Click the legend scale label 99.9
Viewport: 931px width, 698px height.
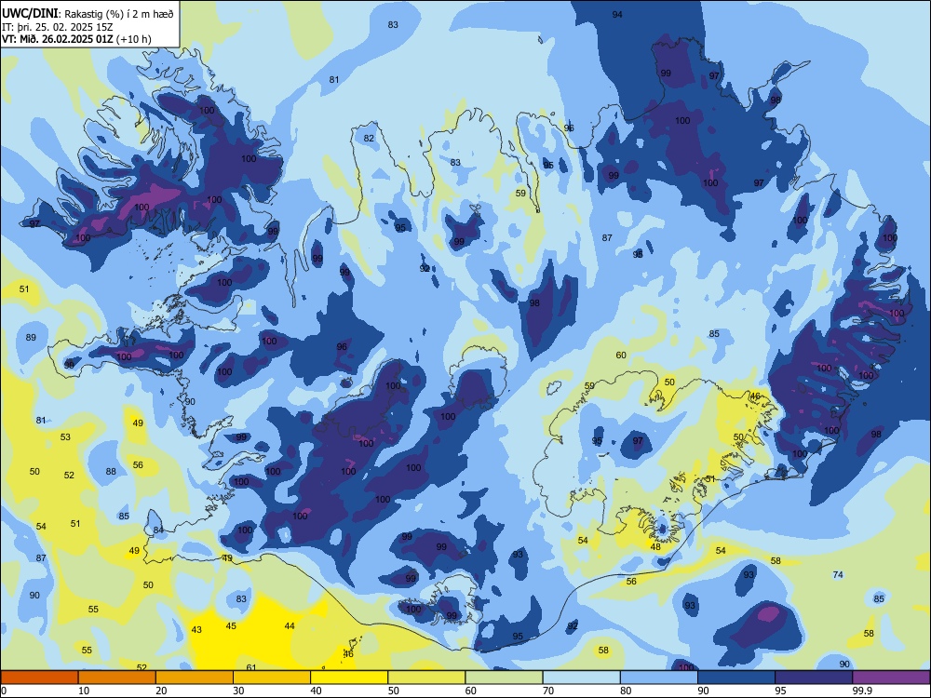pyautogui.click(x=861, y=691)
